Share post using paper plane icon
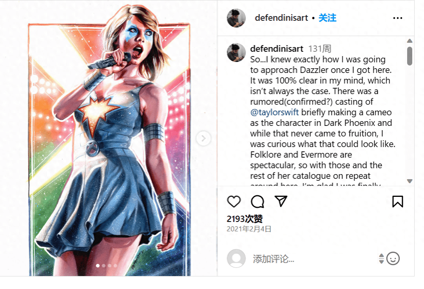424x289 pixels. pos(281,201)
